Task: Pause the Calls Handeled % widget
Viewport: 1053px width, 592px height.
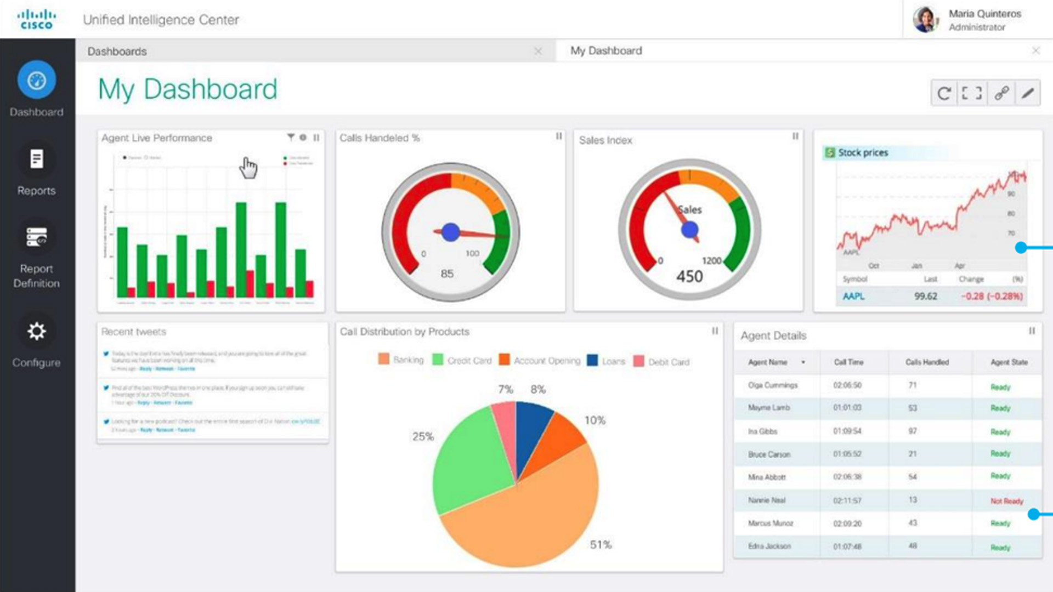Action: 559,136
